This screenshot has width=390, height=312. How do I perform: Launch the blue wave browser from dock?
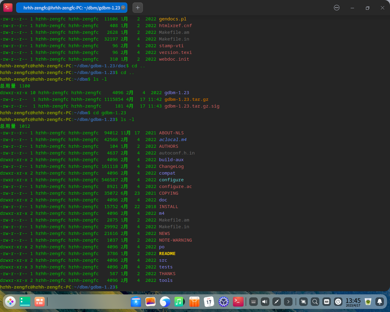tap(165, 302)
